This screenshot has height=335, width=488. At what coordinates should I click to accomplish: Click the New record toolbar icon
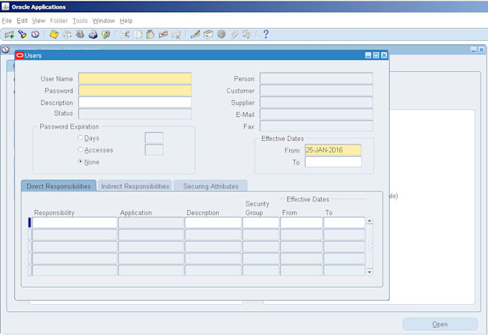tap(9, 34)
